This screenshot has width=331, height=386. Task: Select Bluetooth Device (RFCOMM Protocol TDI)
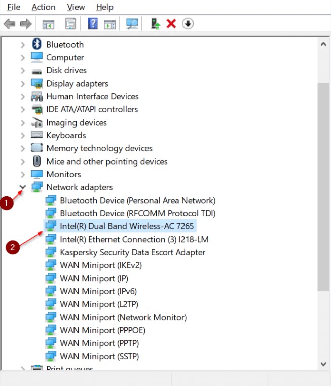pyautogui.click(x=138, y=213)
